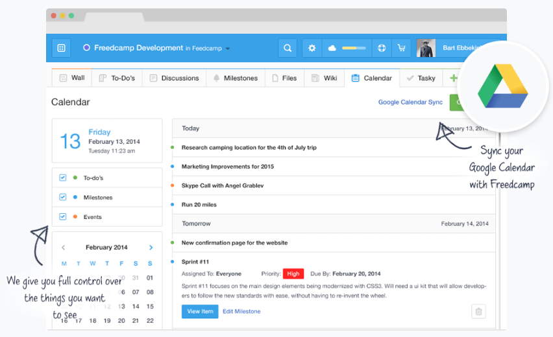Go to next month arrow
Image resolution: width=553 pixels, height=337 pixels.
click(x=151, y=248)
